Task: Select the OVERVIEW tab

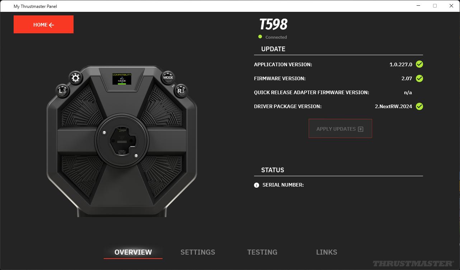Action: click(x=133, y=252)
